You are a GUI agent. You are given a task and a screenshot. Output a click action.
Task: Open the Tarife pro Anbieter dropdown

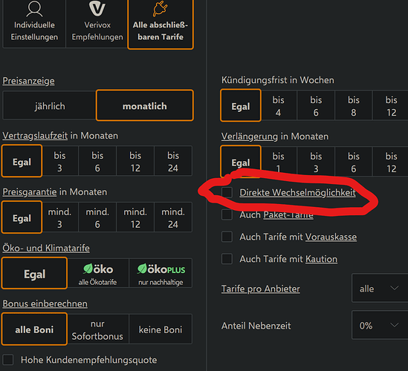coord(380,288)
